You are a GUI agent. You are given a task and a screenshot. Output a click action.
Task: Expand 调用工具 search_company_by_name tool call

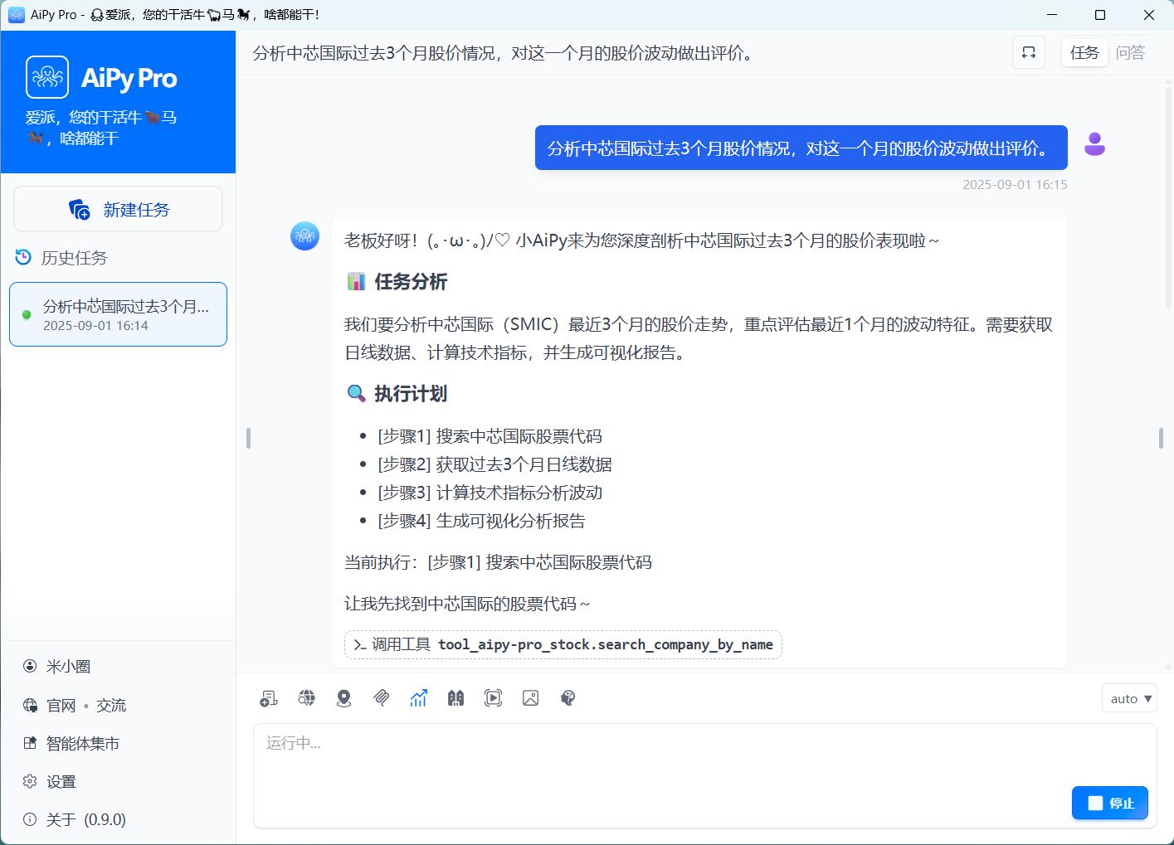(563, 644)
